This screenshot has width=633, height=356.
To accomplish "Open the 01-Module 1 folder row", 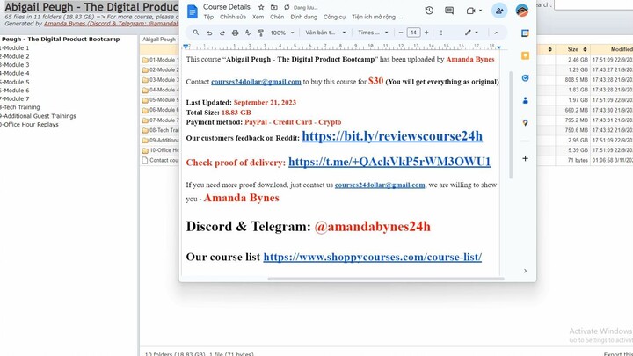I will 160,60.
